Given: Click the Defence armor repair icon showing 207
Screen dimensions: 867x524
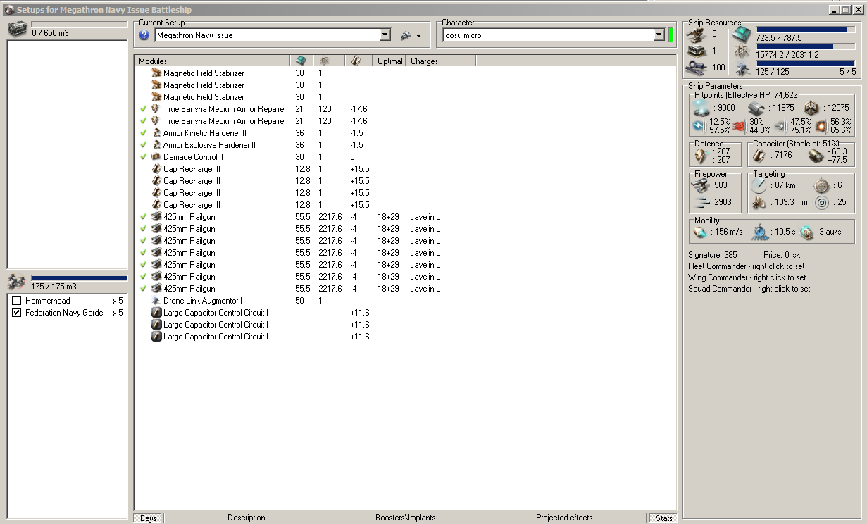Looking at the screenshot, I should point(701,156).
